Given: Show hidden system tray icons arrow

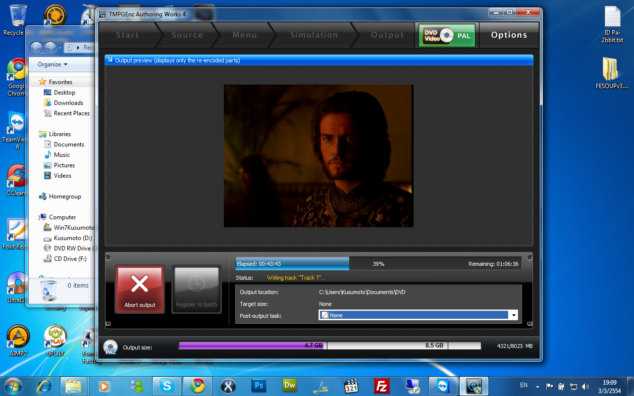Looking at the screenshot, I should [x=537, y=386].
